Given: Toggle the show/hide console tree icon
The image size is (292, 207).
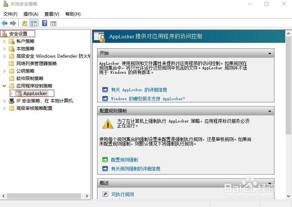Looking at the screenshot, I should click(34, 23).
